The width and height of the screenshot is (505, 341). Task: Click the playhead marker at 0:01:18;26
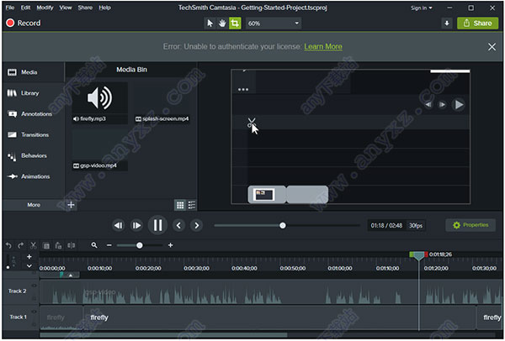tap(418, 256)
